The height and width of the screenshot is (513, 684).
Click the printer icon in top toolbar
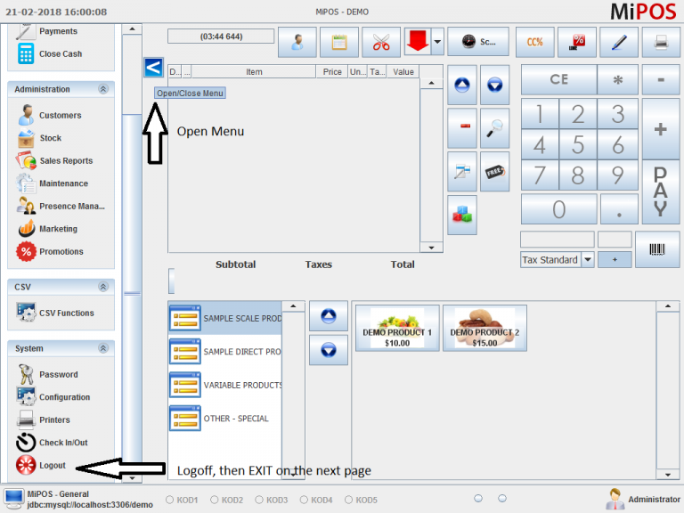[x=661, y=42]
